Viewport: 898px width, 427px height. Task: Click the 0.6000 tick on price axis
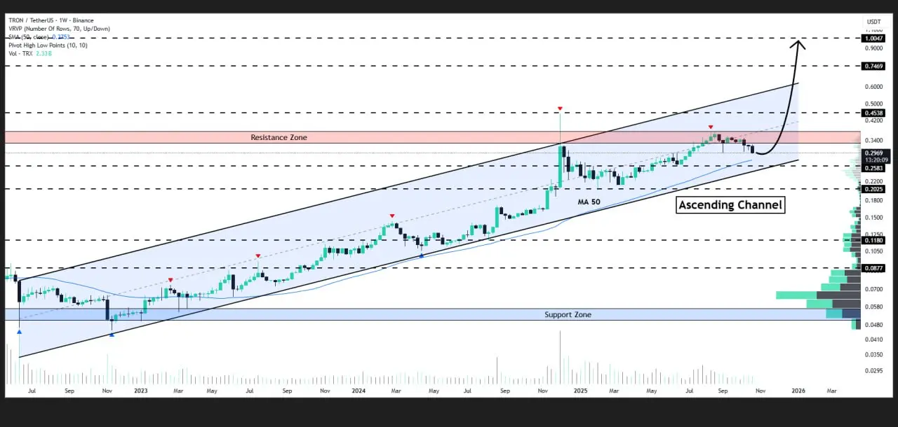pyautogui.click(x=874, y=87)
